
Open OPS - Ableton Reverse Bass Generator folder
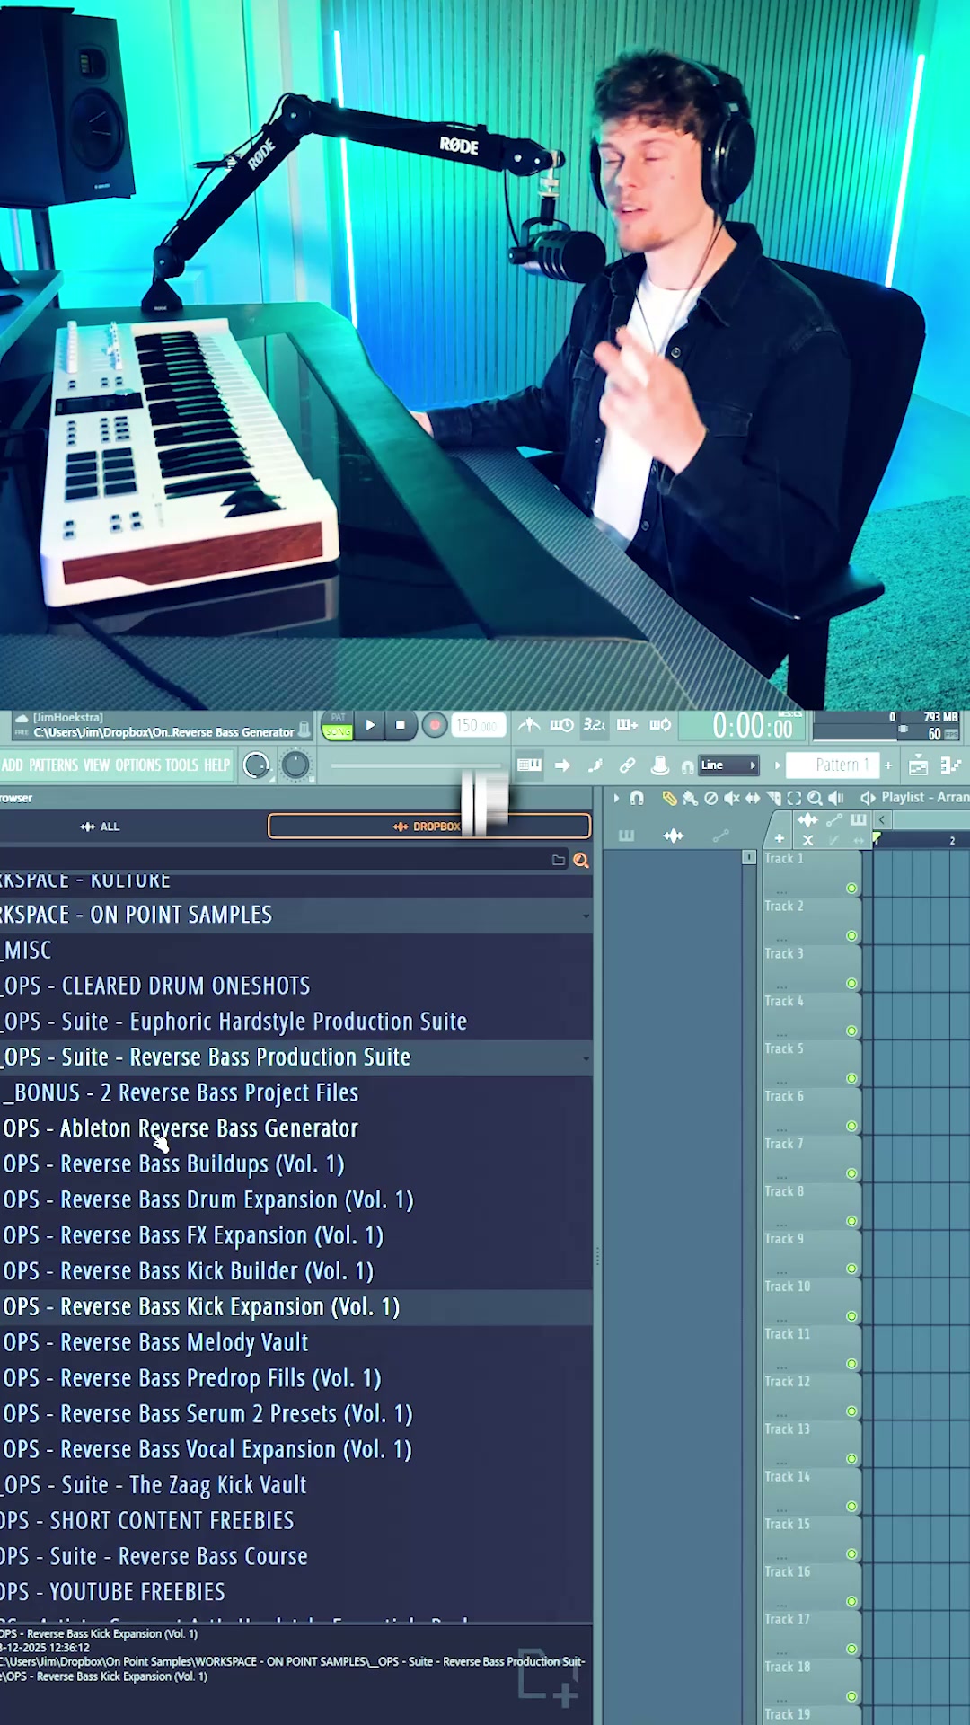click(x=295, y=1128)
